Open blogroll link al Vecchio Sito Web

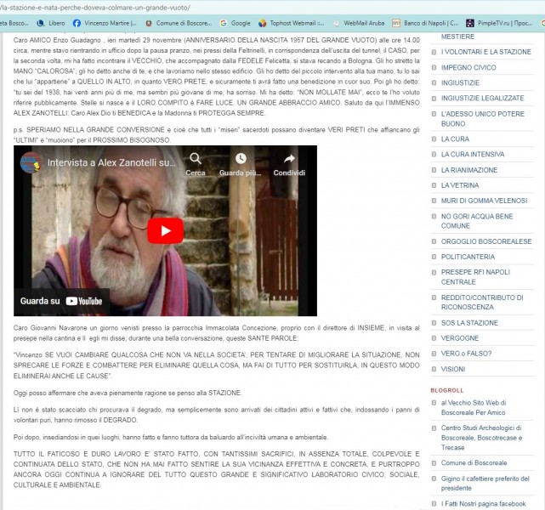pyautogui.click(x=474, y=407)
